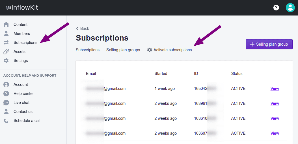The width and height of the screenshot is (298, 144).
Task: Click the Help center question icon in sidebar
Action: [6, 94]
